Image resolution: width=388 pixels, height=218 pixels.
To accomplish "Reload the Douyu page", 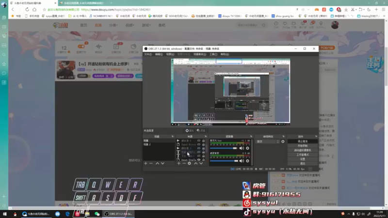I will click(27, 9).
